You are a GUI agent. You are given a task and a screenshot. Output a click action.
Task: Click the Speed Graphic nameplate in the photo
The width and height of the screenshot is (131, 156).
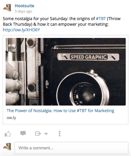[88, 57]
